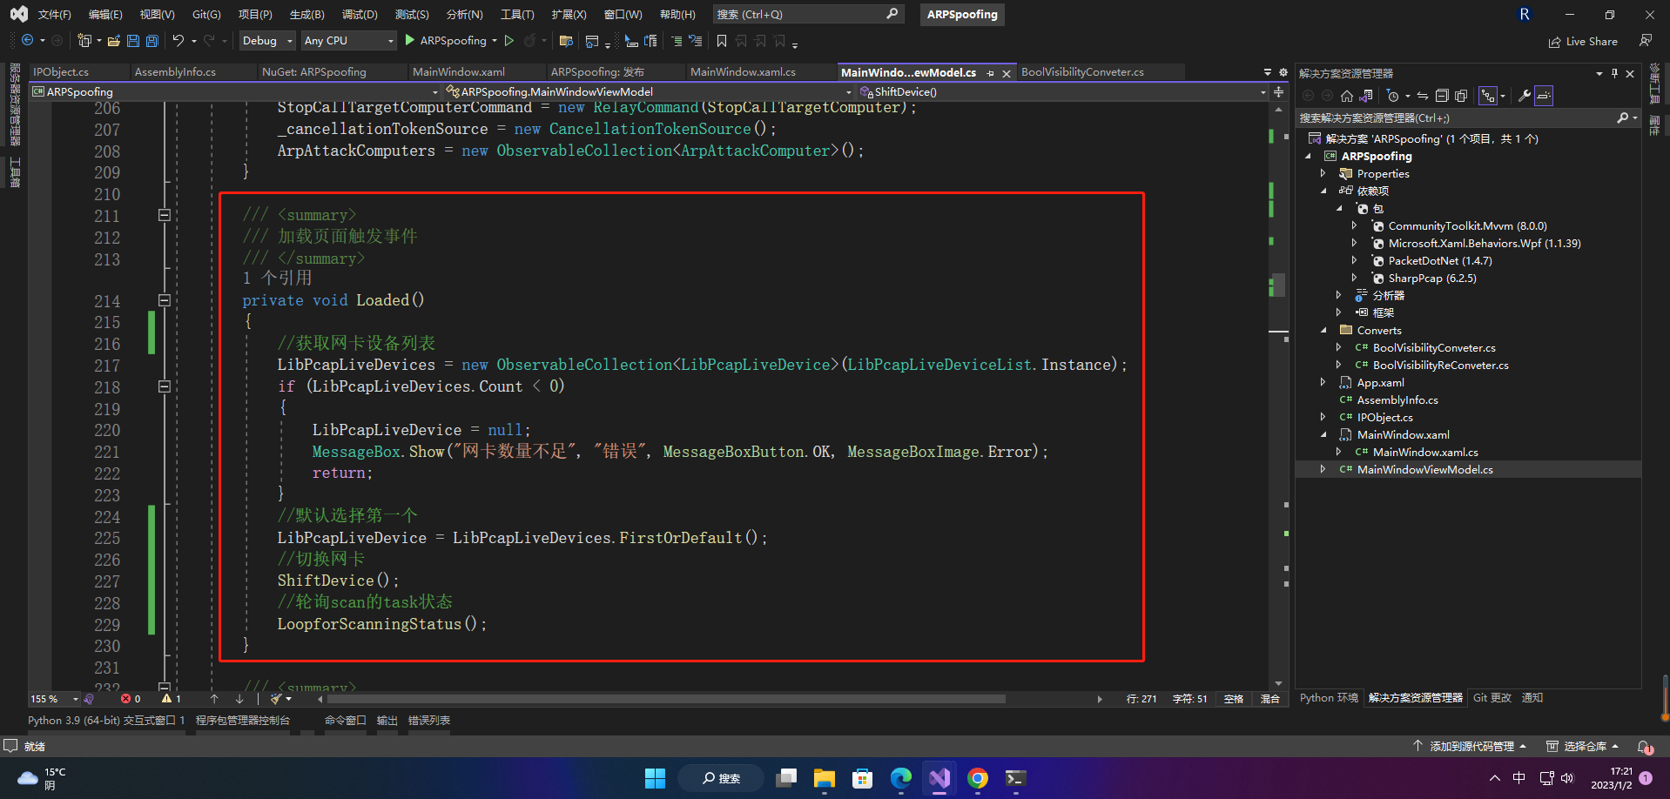Collapse the if block at line 218
Viewport: 1670px width, 799px height.
pos(164,386)
